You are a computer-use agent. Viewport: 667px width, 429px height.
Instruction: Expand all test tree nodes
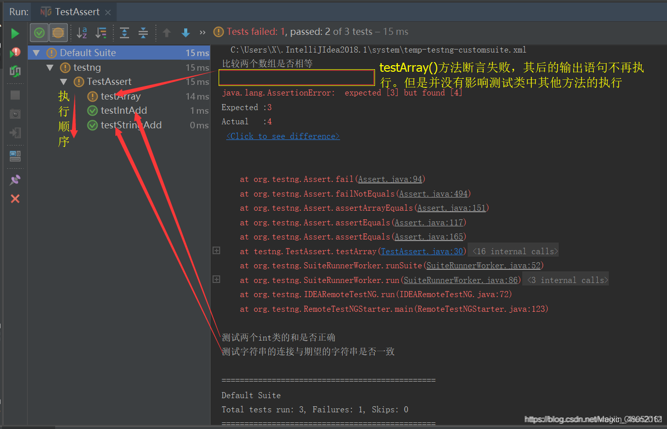click(124, 33)
